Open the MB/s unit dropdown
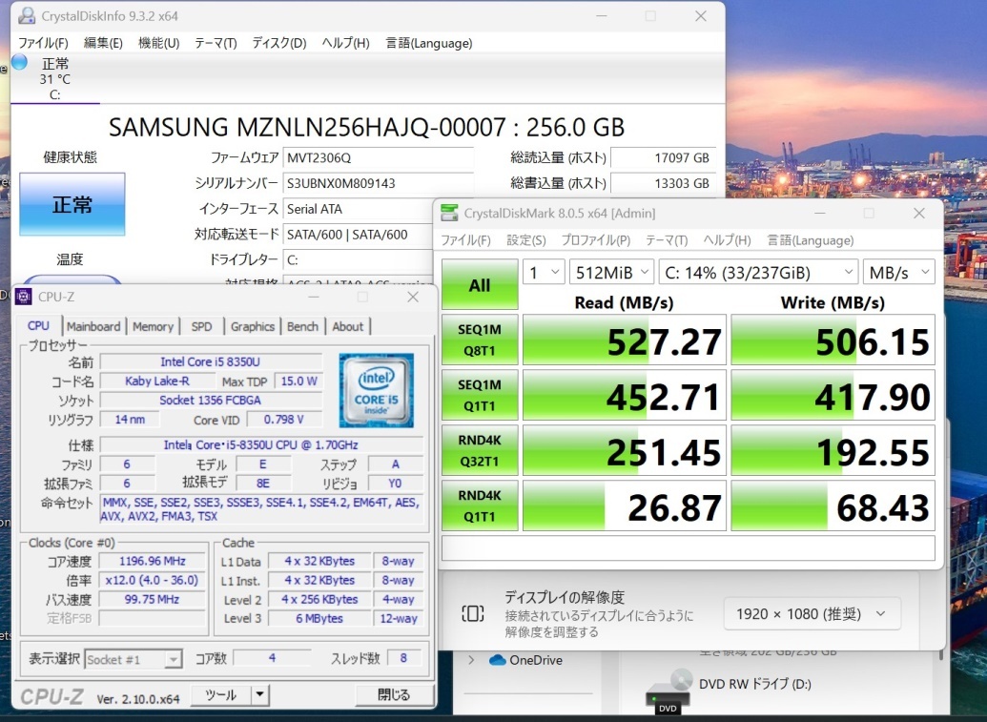The height and width of the screenshot is (722, 987). [x=899, y=272]
